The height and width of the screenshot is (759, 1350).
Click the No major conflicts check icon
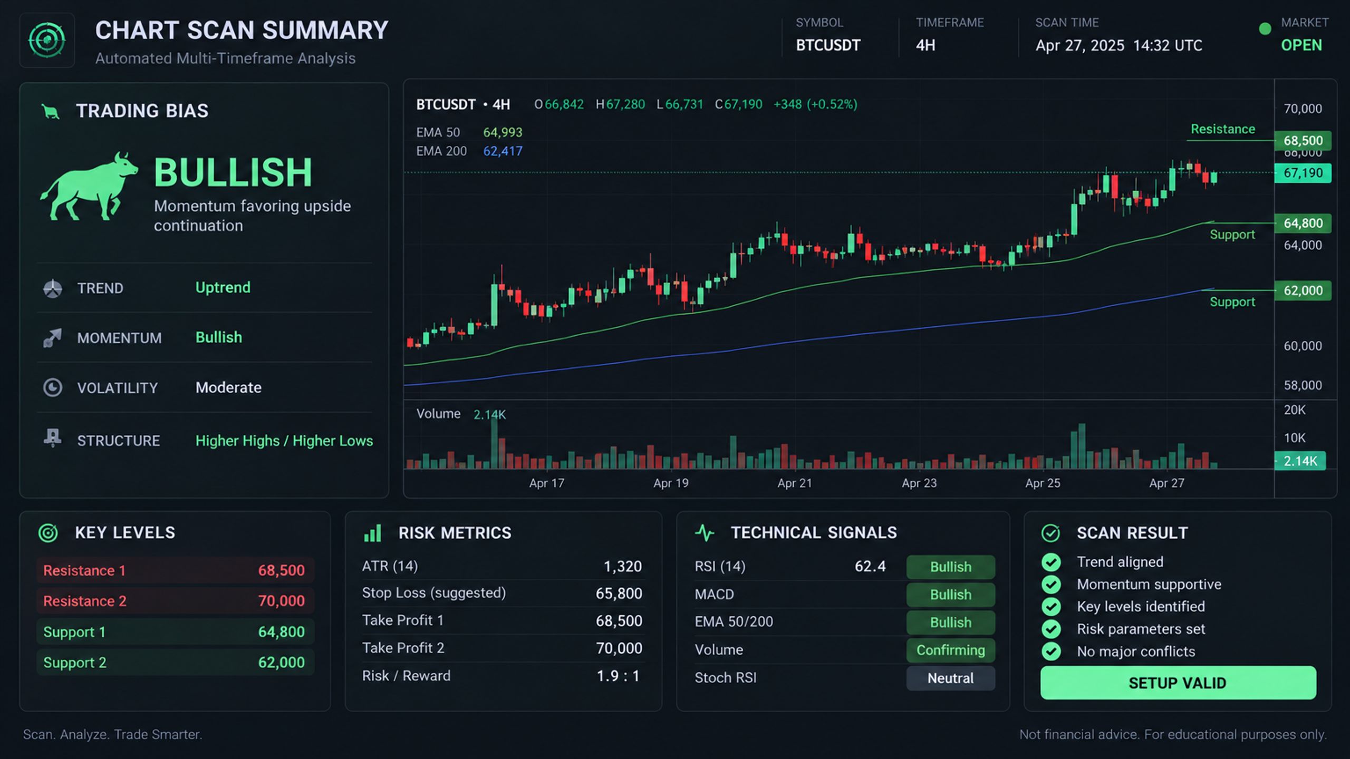pyautogui.click(x=1051, y=651)
